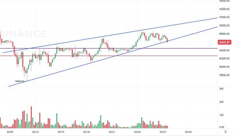This screenshot has width=233, height=138.
Task: Click the 03/18 date on time axis
Action: (87, 132)
